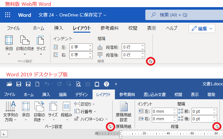The image size is (223, 139).
Task: Open 開発 tab in Word 2019
Action: pyautogui.click(x=211, y=94)
